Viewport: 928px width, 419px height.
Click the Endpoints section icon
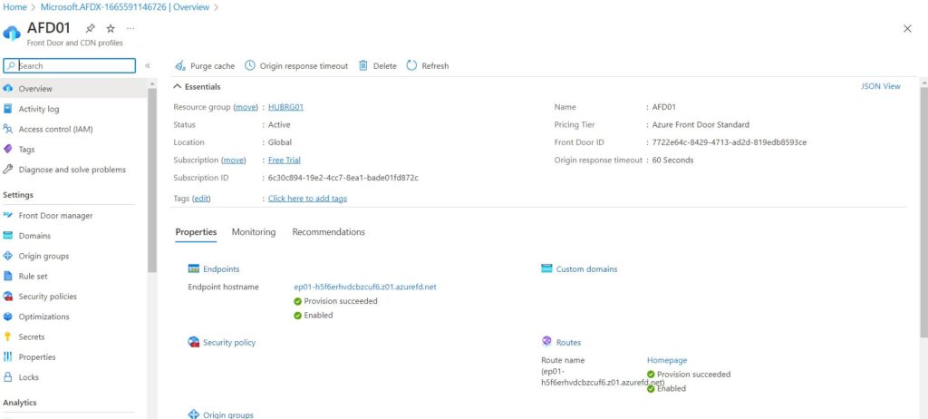click(194, 268)
